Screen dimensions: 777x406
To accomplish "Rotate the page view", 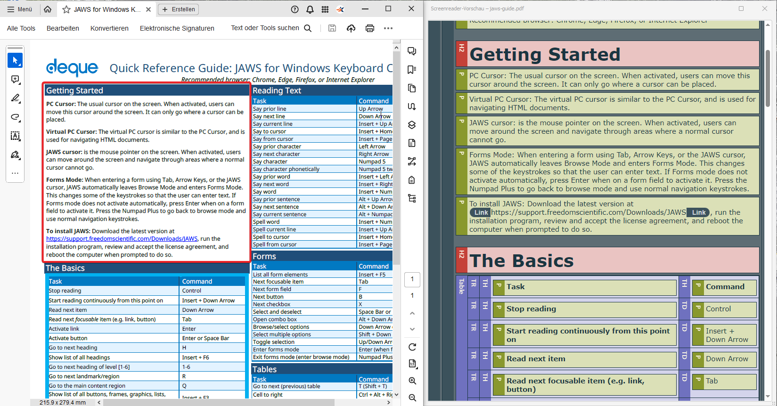I will tap(412, 347).
